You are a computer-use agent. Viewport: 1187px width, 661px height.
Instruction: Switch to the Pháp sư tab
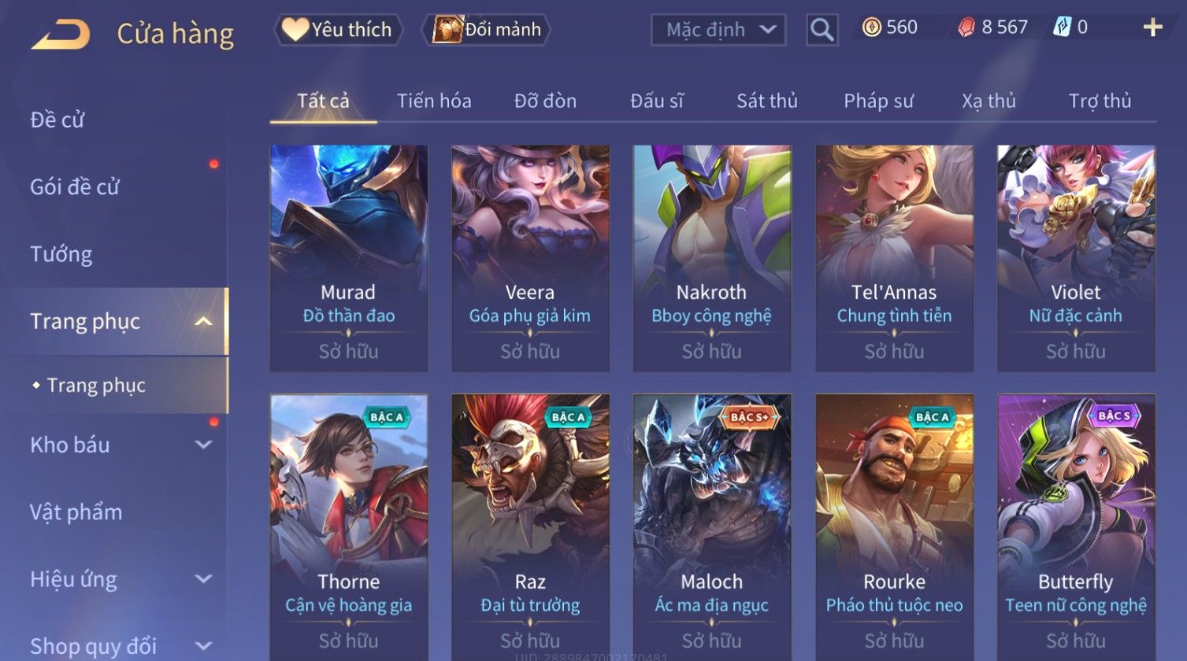[878, 101]
